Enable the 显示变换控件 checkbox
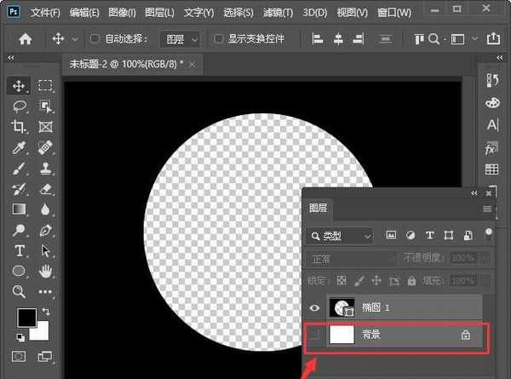Screen dimensions: 511x379 219,39
